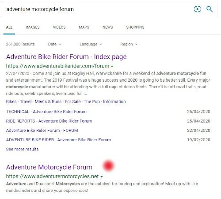Click the Meets & Runs sublink

pos(48,101)
